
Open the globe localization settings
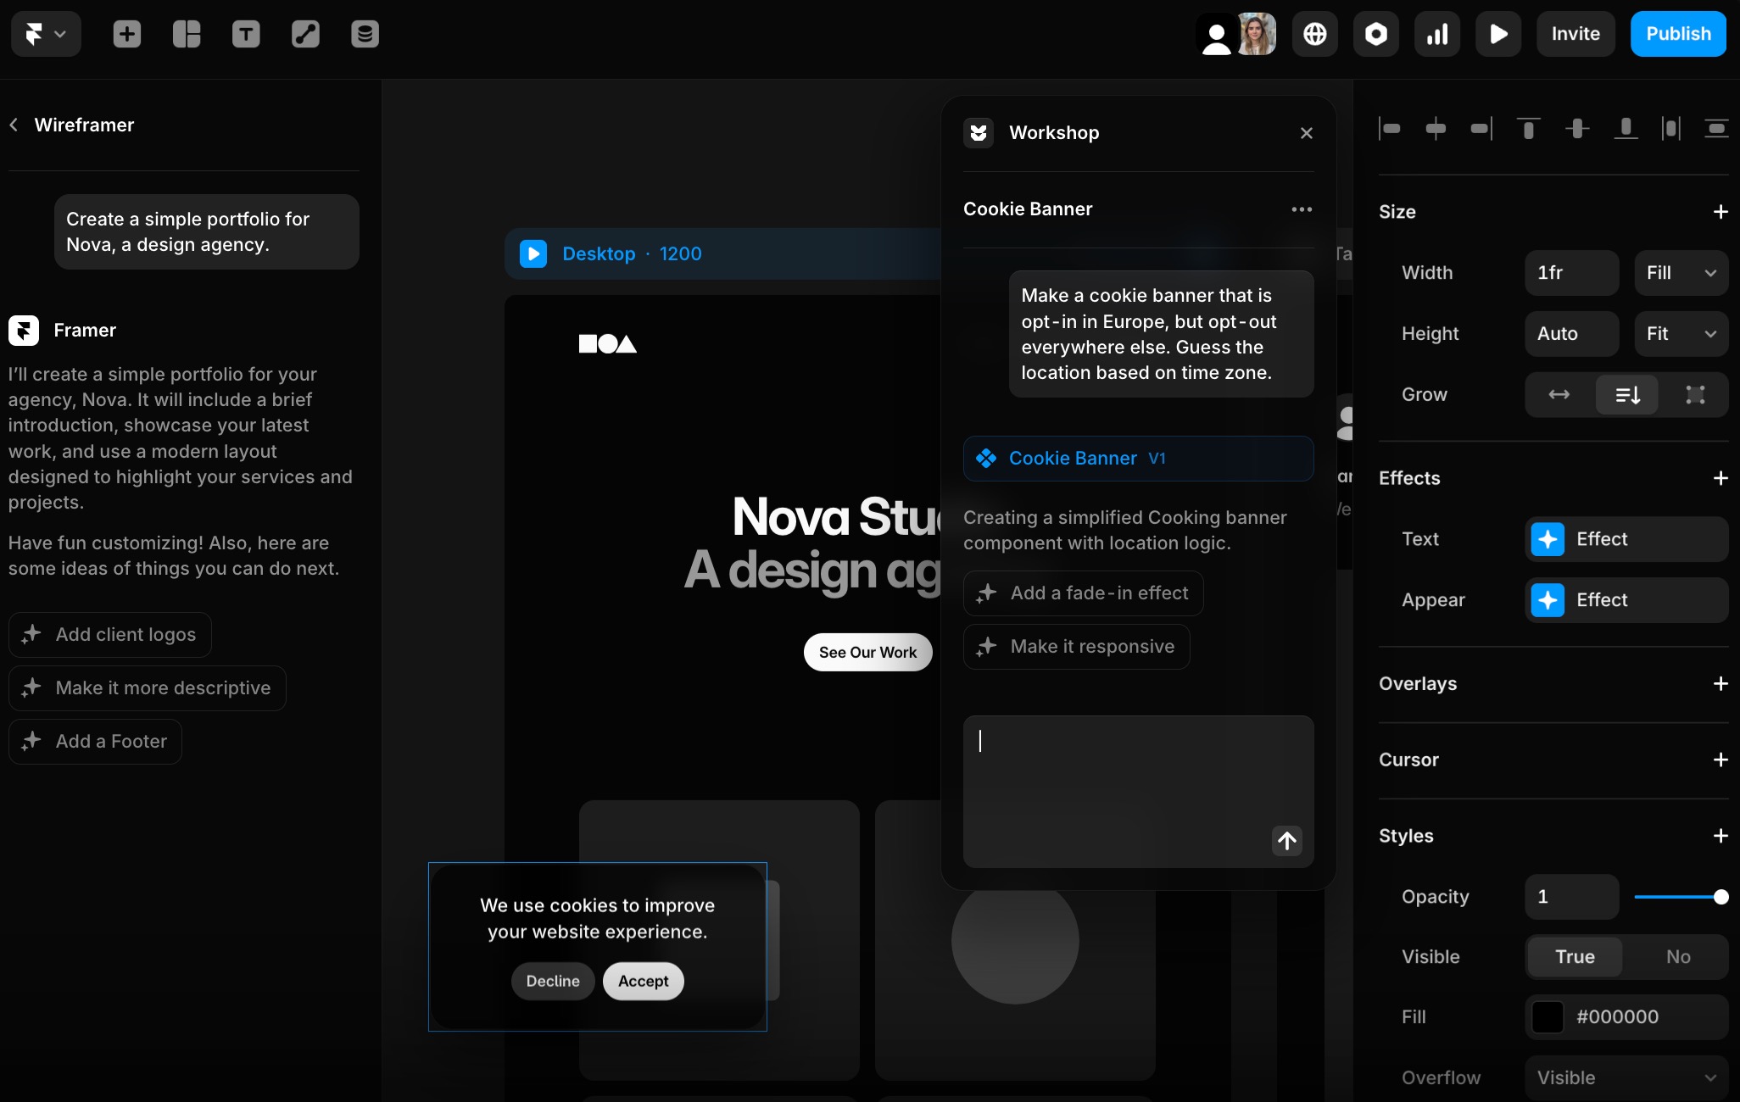(x=1315, y=34)
